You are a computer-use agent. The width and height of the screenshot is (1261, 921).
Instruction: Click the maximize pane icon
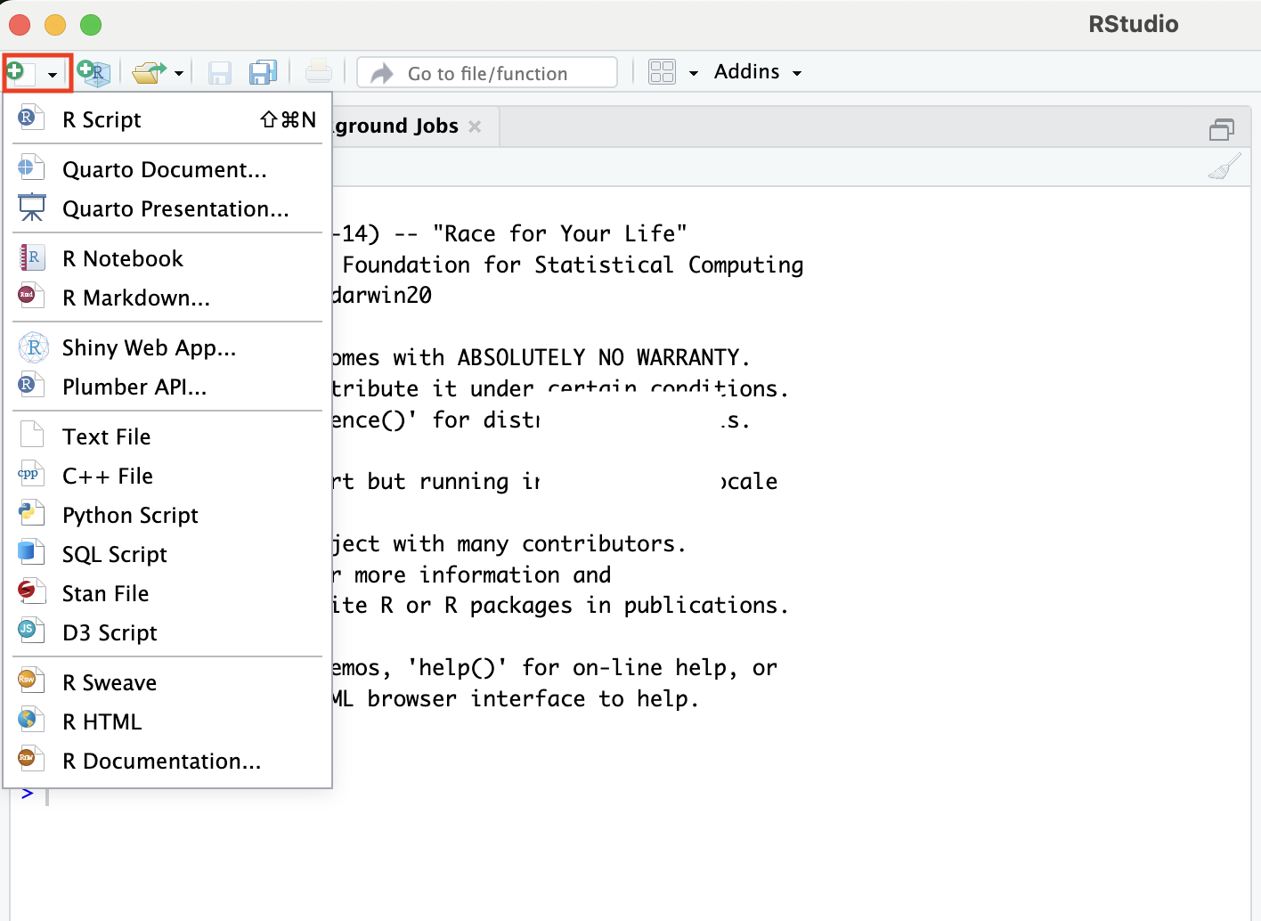point(1222,130)
